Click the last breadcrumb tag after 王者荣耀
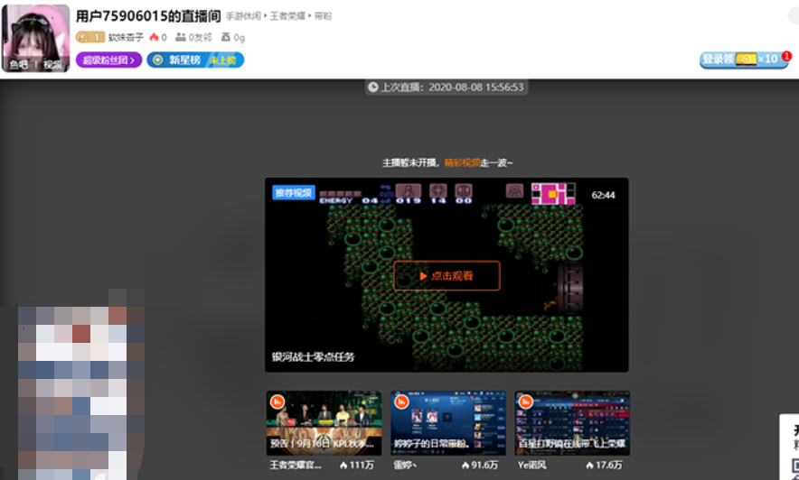 323,16
